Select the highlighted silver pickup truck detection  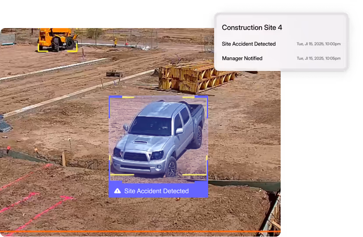click(159, 138)
